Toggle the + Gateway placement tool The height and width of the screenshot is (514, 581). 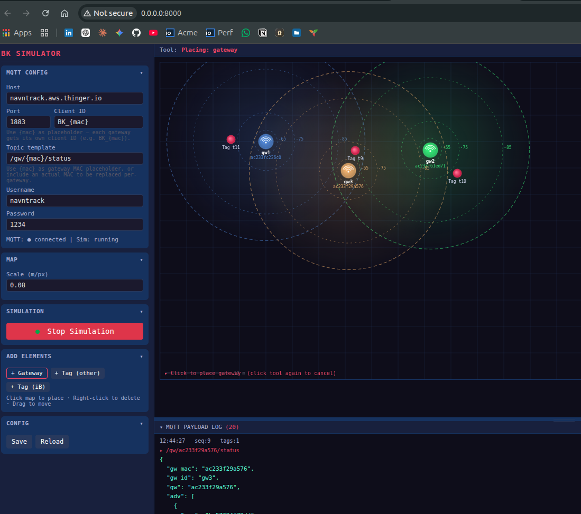point(26,373)
